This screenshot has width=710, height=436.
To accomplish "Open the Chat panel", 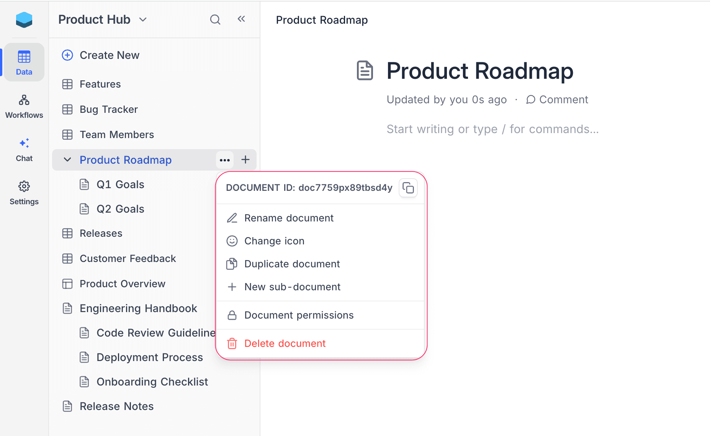I will click(24, 149).
